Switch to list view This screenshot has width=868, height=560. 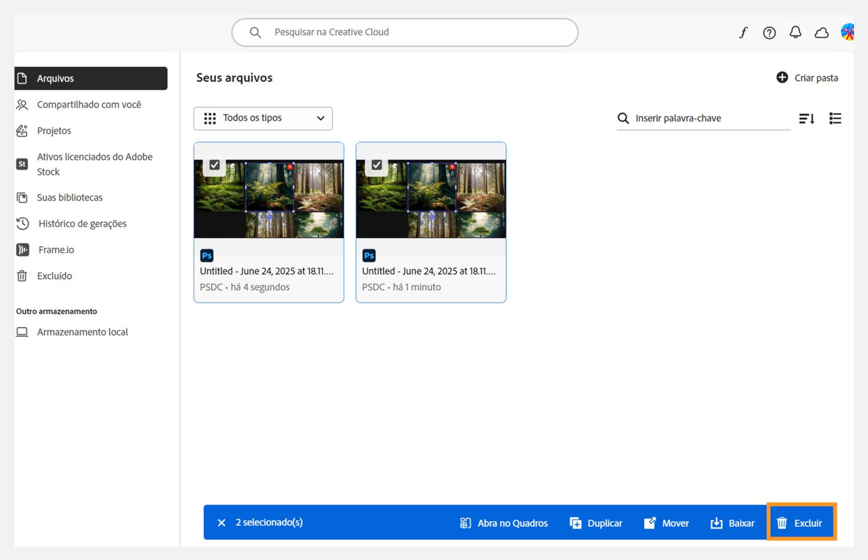coord(835,118)
